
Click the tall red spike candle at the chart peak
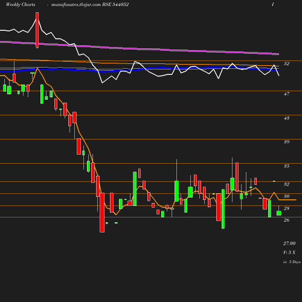37,30
